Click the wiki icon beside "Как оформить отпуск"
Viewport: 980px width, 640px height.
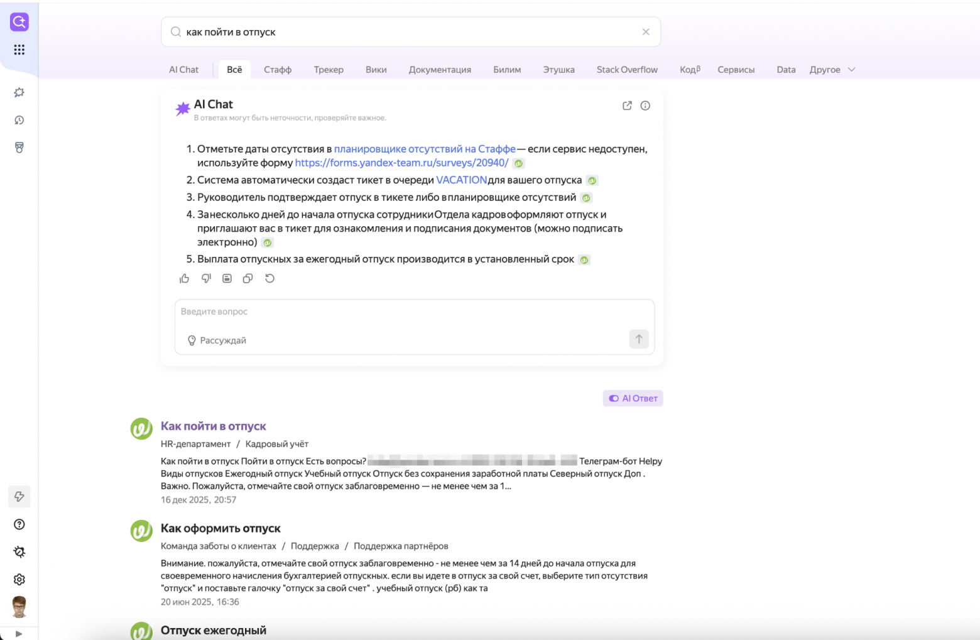[x=141, y=531]
